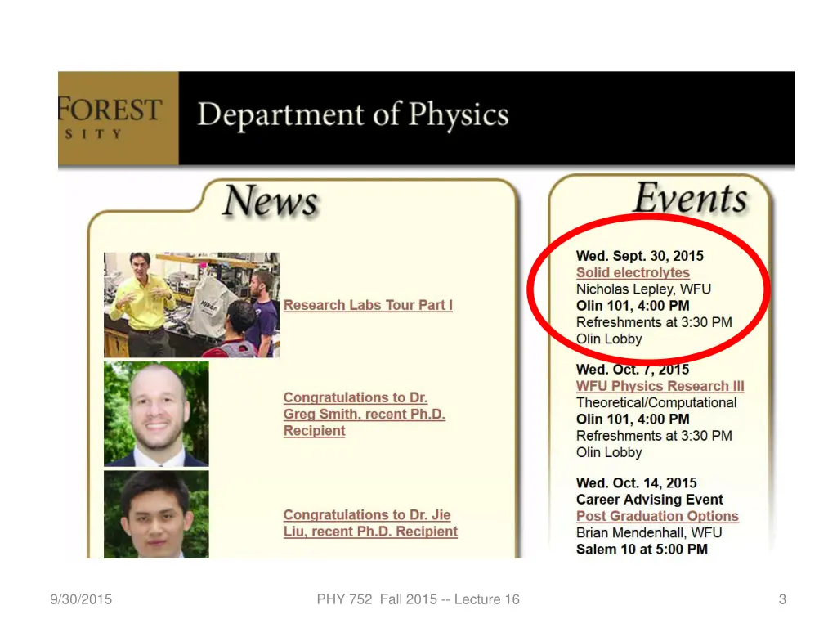Click the Career Advising Event title
The height and width of the screenshot is (628, 837).
click(x=649, y=500)
